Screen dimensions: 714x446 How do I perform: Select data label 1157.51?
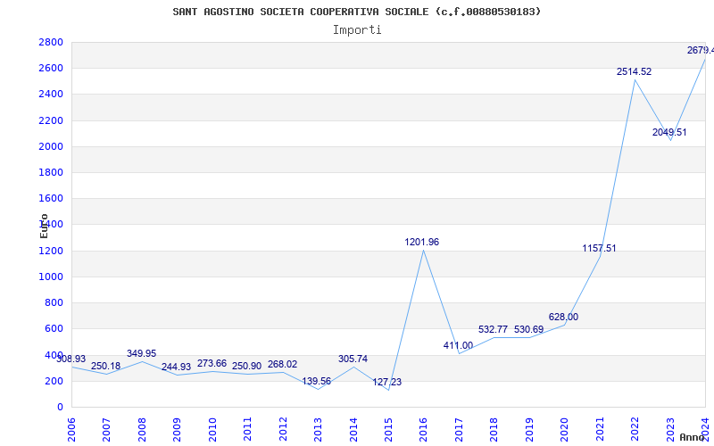tap(599, 248)
